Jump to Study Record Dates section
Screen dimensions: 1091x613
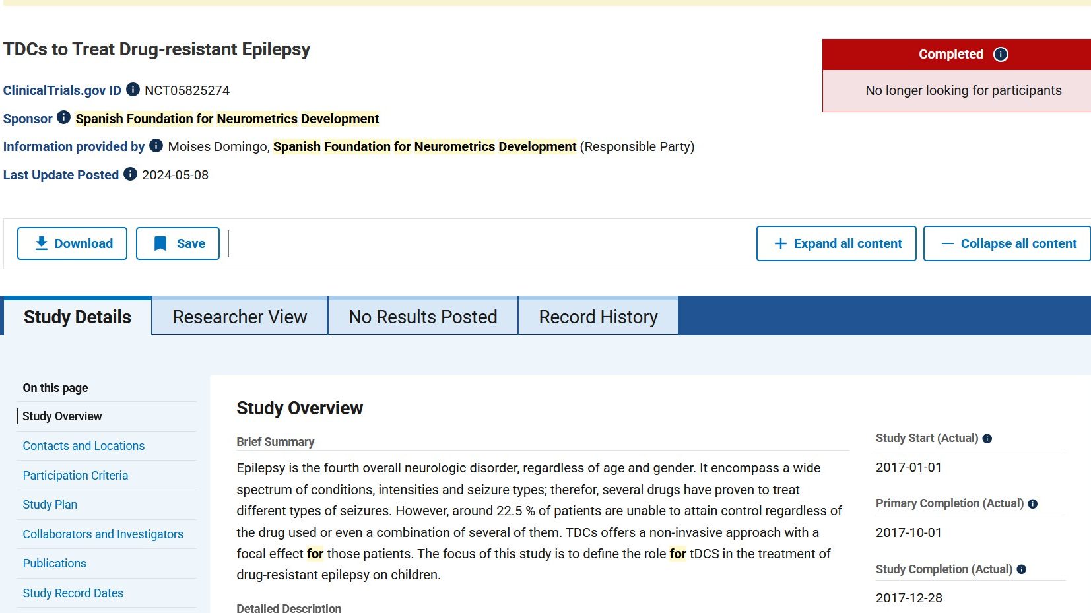point(73,593)
